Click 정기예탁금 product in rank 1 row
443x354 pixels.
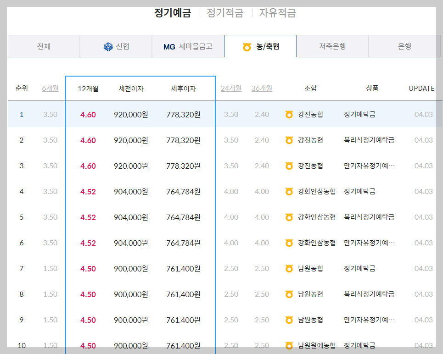[359, 114]
